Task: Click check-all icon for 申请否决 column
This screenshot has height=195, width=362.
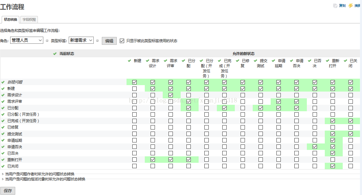Action: tap(291, 61)
